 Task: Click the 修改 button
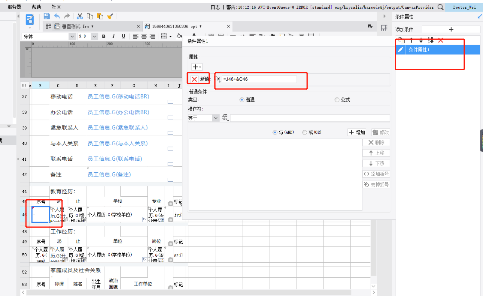coord(381,132)
